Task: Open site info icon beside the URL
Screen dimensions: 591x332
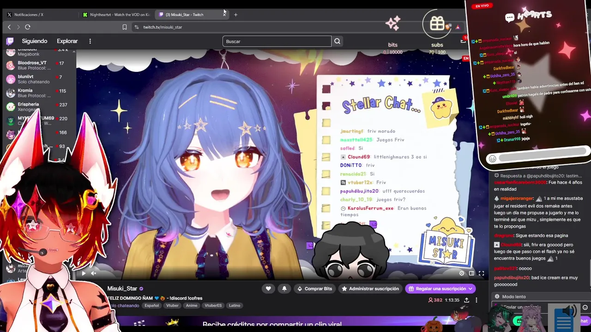Action: tap(136, 27)
